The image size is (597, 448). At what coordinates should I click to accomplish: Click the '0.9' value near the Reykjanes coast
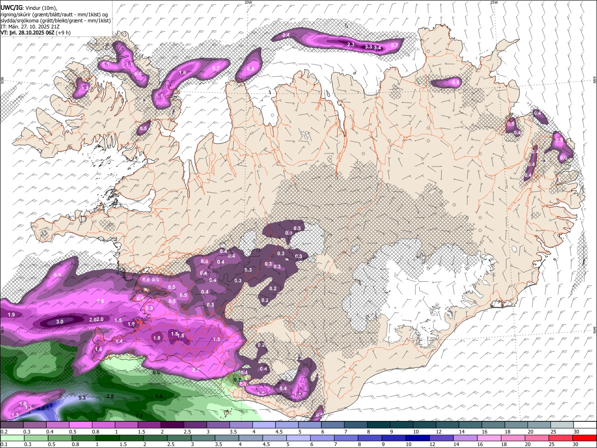(x=149, y=308)
